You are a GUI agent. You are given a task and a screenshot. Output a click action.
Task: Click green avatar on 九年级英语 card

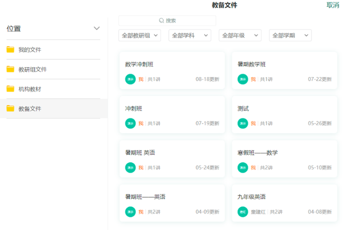pos(243,212)
